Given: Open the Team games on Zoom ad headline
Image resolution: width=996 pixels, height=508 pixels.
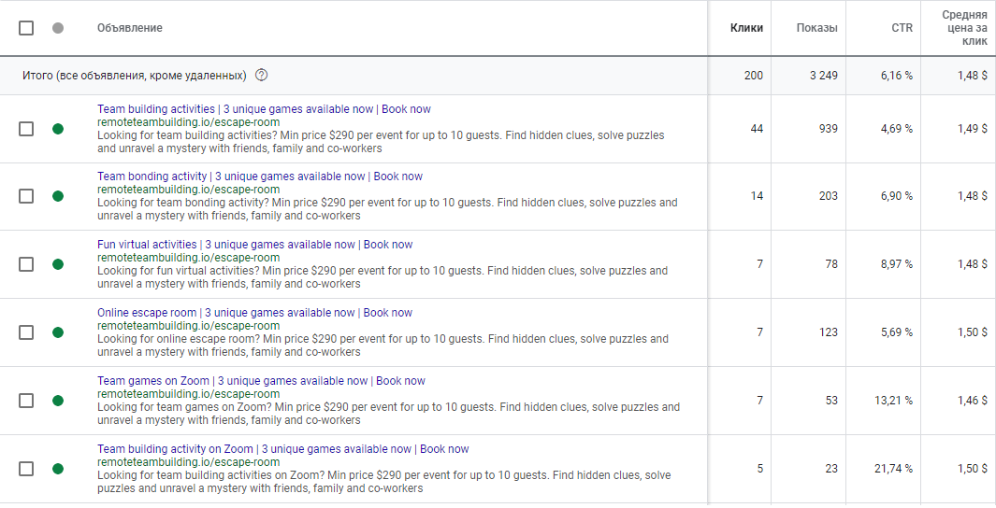Looking at the screenshot, I should point(261,380).
